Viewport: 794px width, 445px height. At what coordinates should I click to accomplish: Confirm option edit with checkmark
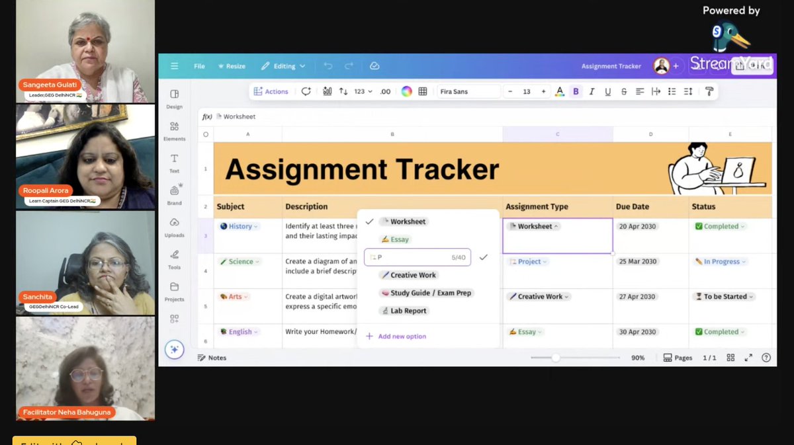tap(483, 257)
